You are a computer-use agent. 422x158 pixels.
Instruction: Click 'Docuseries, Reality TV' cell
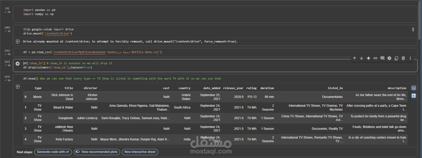[x=327, y=129]
